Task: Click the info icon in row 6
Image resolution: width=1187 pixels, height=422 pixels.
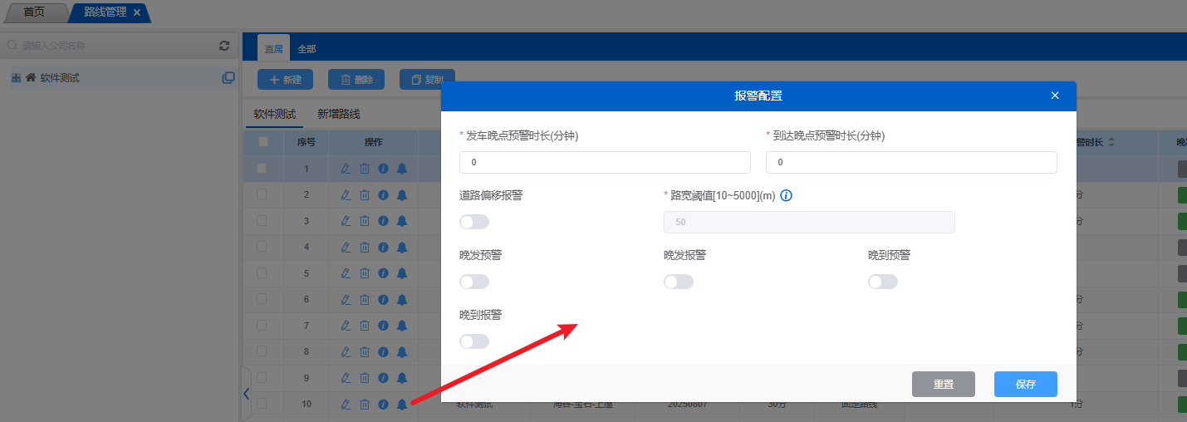Action: 383,299
